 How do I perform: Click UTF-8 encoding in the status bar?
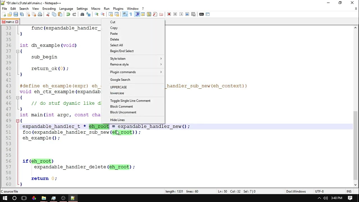point(319,191)
